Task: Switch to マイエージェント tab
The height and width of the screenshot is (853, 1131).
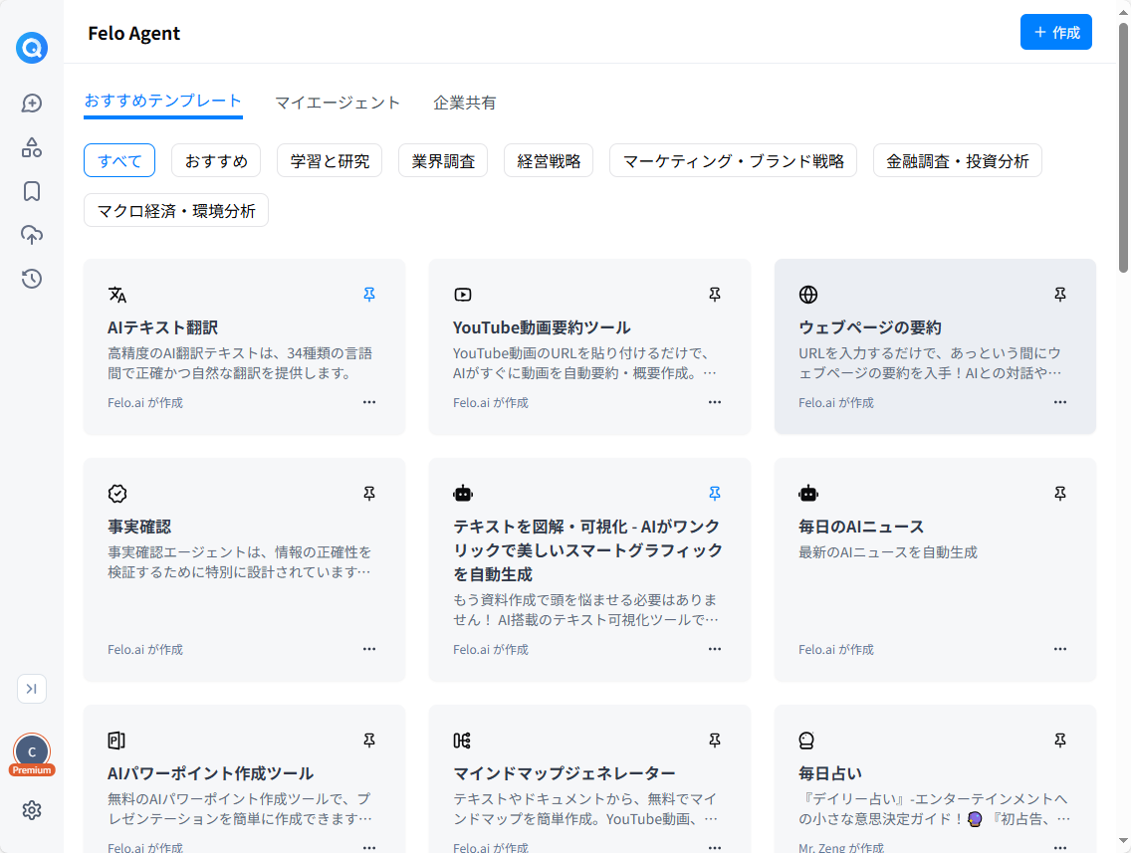Action: coord(338,103)
